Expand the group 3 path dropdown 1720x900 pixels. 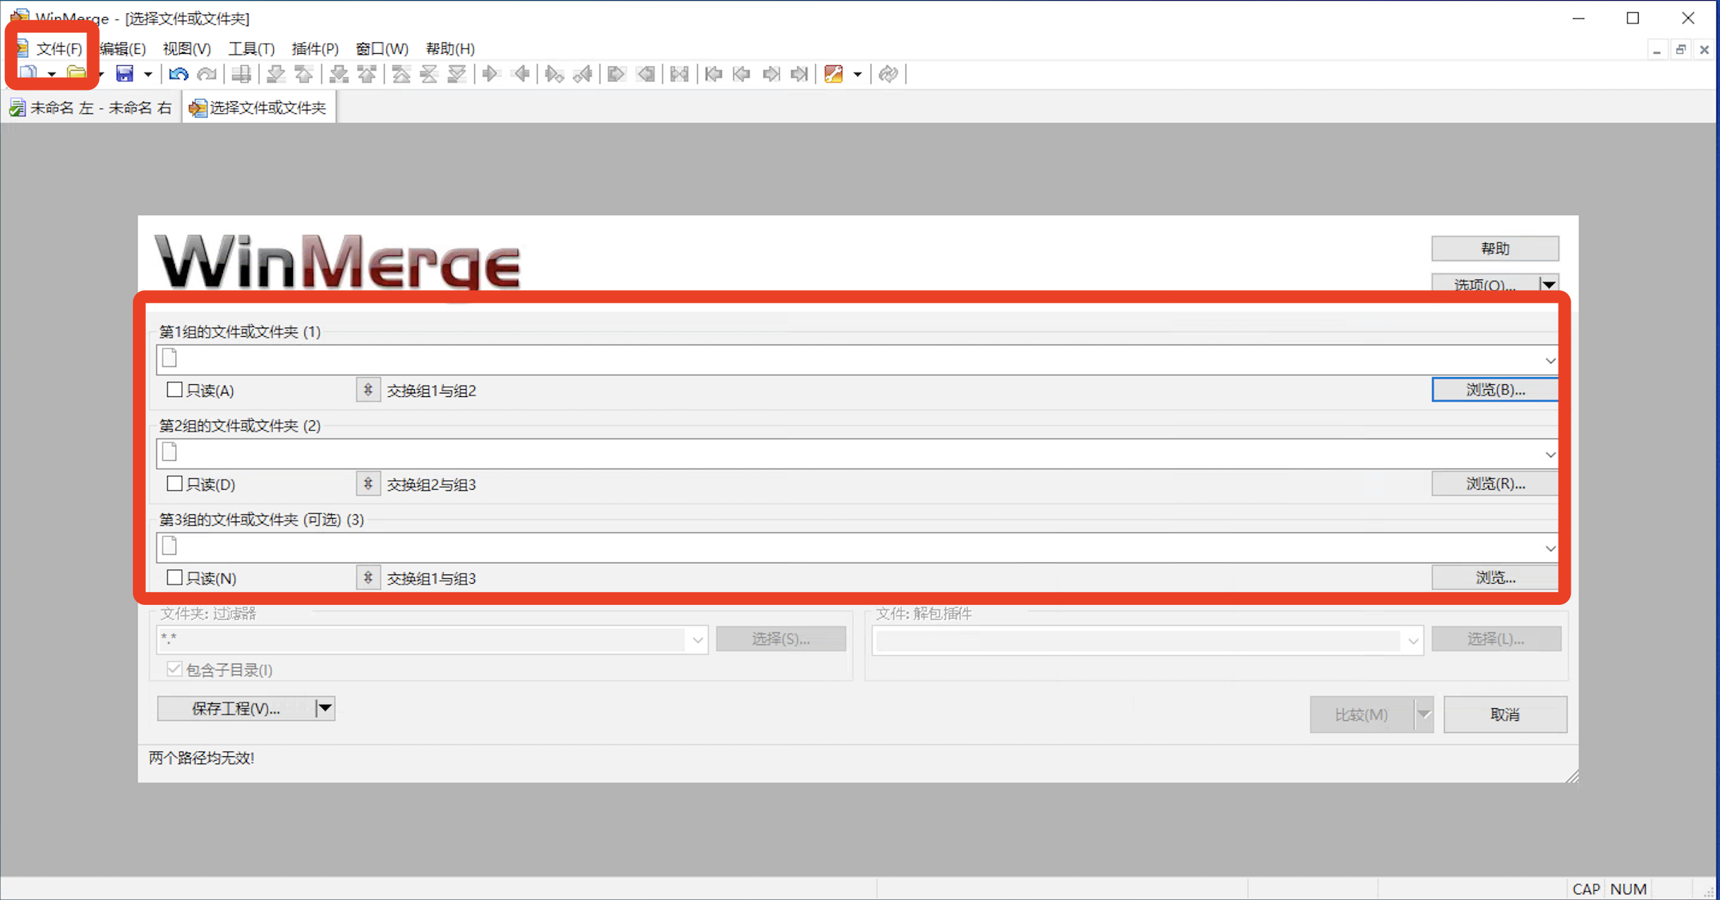(1549, 548)
